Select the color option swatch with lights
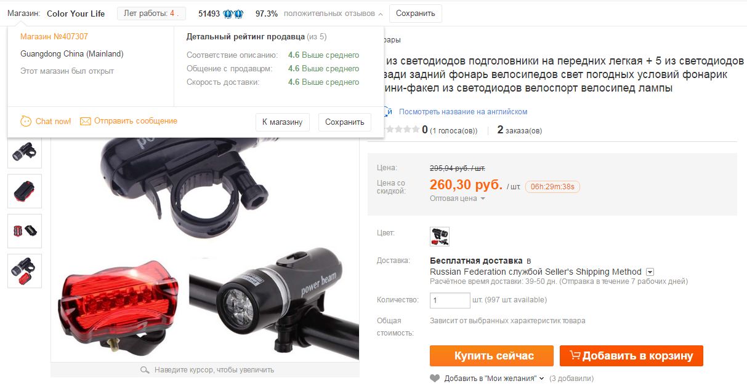Viewport: 747px width, 389px height. 439,237
